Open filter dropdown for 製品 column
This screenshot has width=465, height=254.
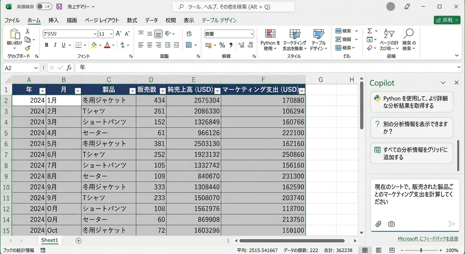click(132, 91)
